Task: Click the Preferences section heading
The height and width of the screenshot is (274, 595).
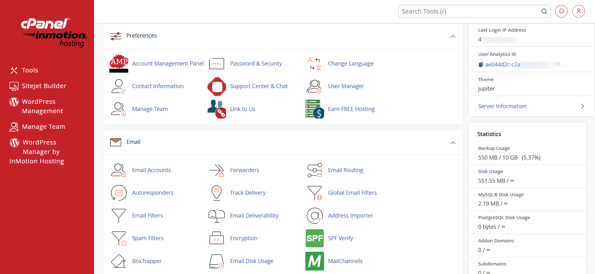Action: [x=142, y=36]
